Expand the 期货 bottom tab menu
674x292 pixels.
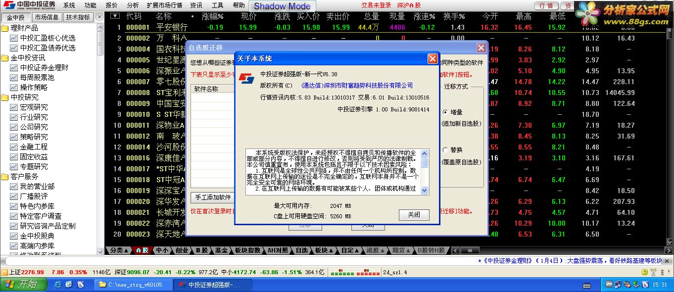click(x=401, y=250)
